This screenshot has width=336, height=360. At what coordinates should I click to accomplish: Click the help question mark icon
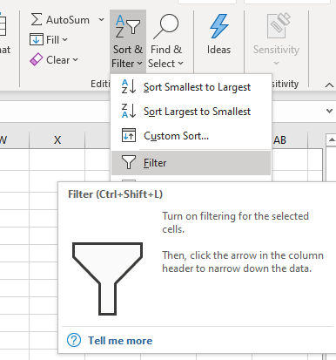[74, 340]
